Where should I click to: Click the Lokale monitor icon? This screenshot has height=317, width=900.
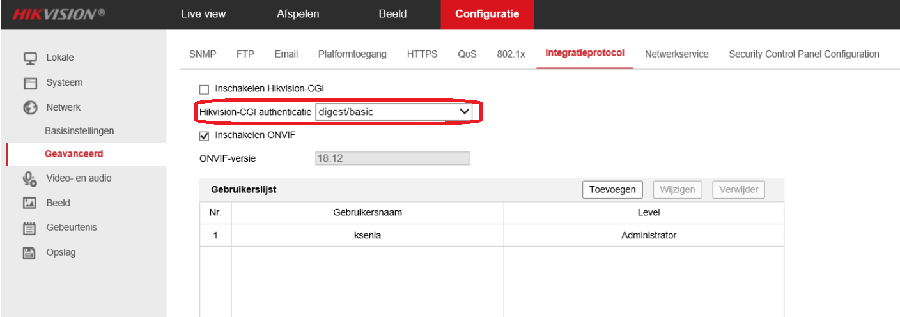(x=31, y=58)
